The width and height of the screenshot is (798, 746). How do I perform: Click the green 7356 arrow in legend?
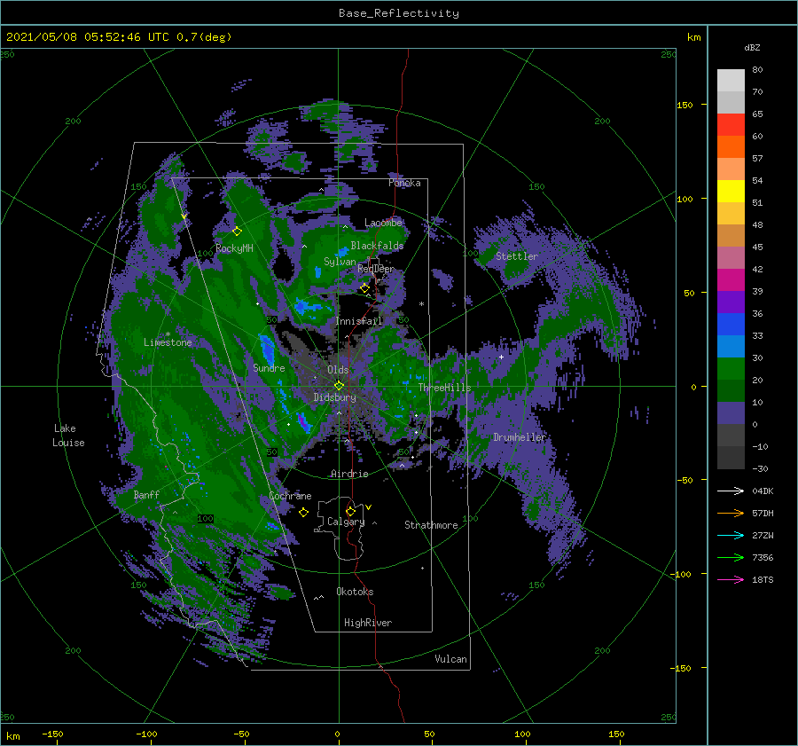click(x=731, y=558)
